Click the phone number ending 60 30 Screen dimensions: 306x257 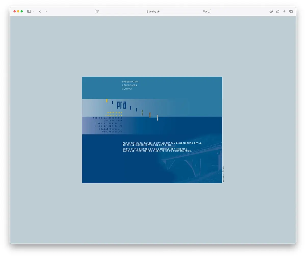pyautogui.click(x=108, y=124)
